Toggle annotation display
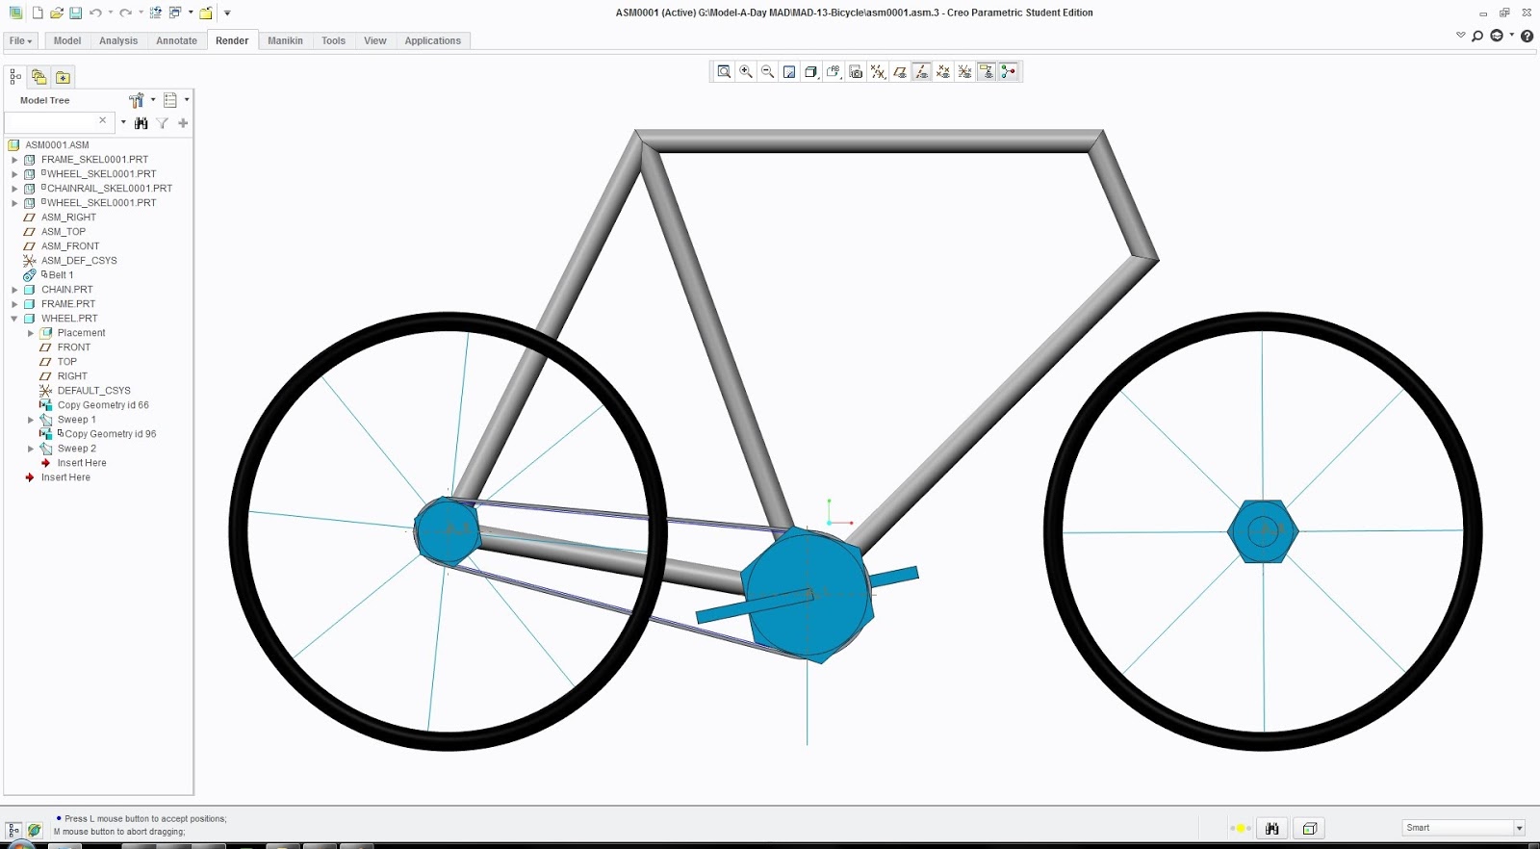Image resolution: width=1540 pixels, height=849 pixels. [987, 71]
